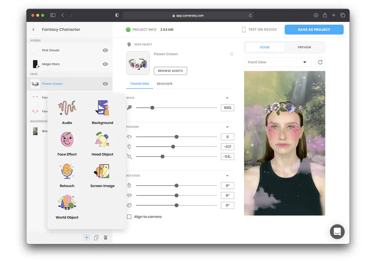The height and width of the screenshot is (261, 376).
Task: Open the chat support bubble
Action: (337, 231)
